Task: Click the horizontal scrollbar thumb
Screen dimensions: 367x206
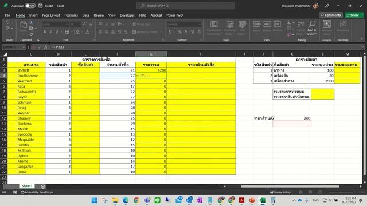Action: click(x=290, y=187)
